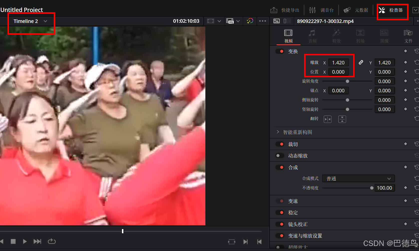419x251 pixels.
Task: Open the 检查器 Inspector panel
Action: point(396,10)
